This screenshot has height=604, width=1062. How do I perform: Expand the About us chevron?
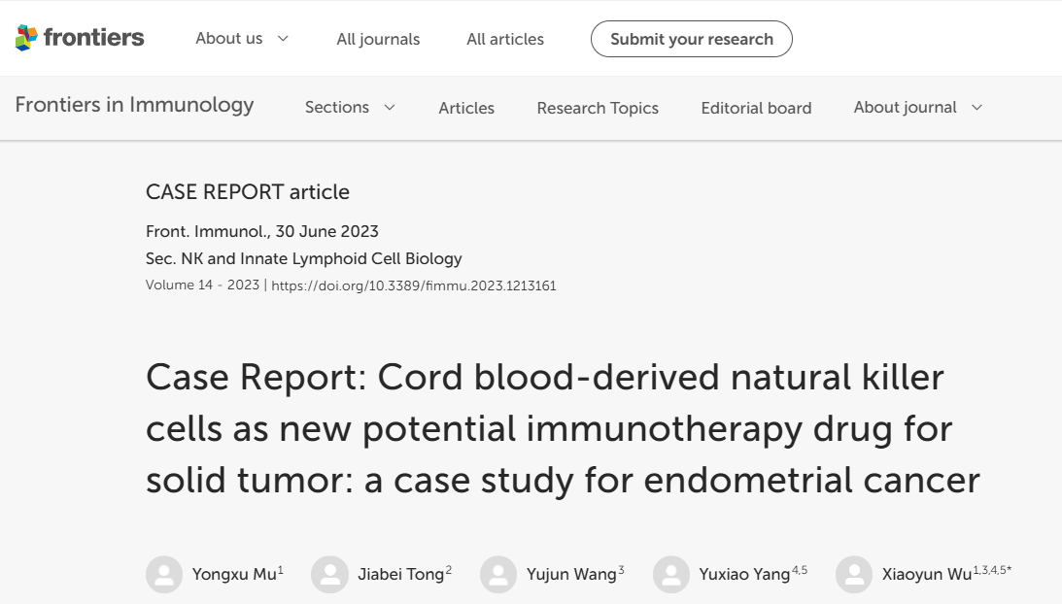(283, 39)
